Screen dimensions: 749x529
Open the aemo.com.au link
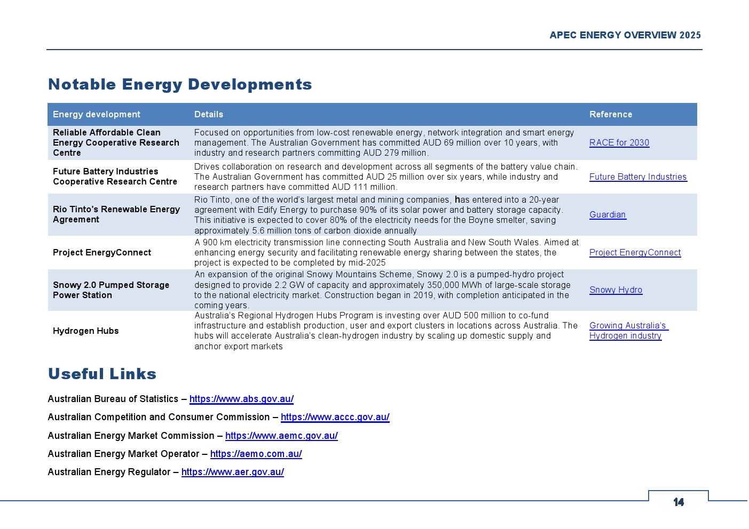(256, 454)
